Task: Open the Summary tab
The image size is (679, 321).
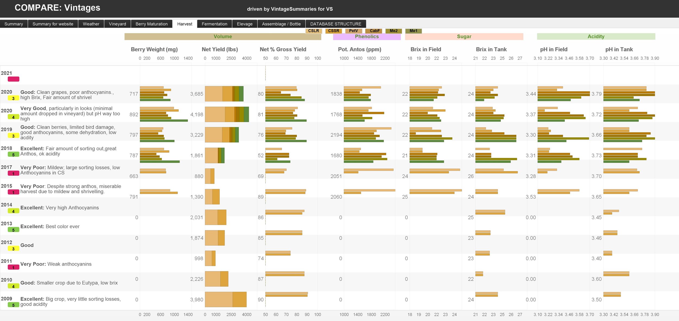Action: pyautogui.click(x=14, y=24)
